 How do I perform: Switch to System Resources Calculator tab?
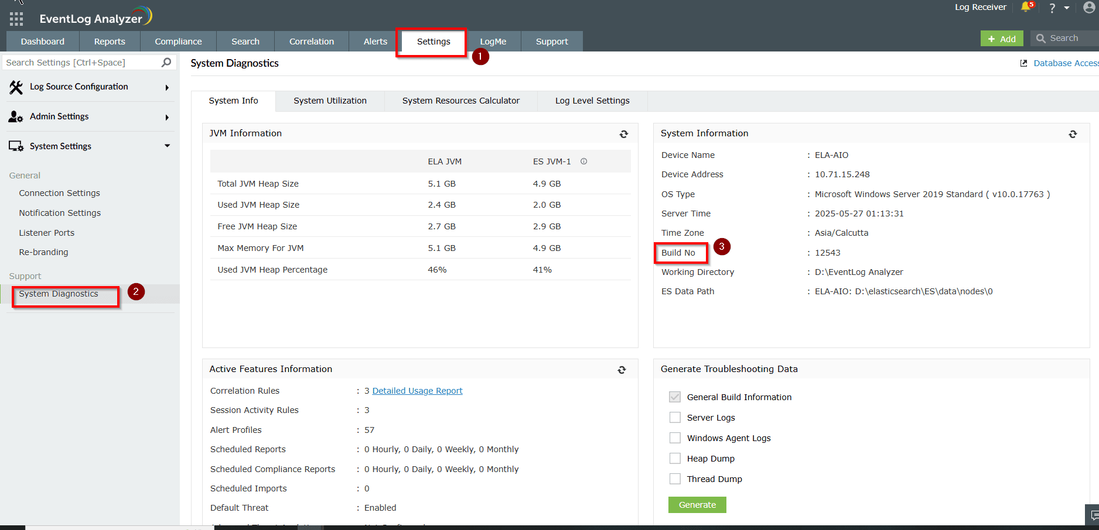[x=461, y=101]
